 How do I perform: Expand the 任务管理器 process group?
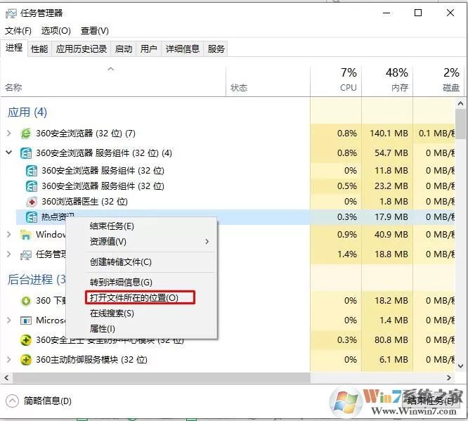point(9,254)
